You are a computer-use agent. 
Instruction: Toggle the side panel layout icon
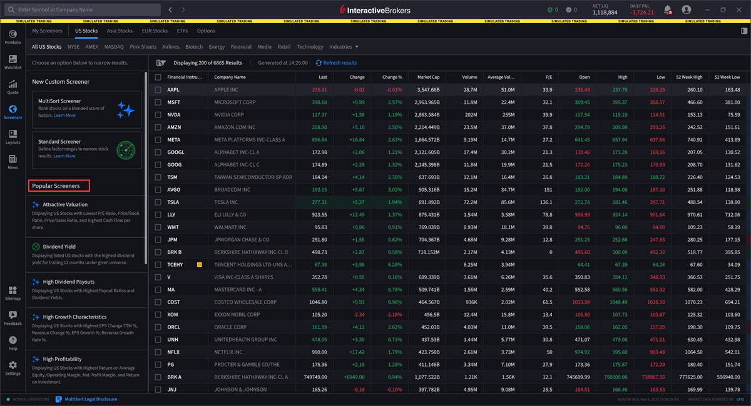pos(743,31)
